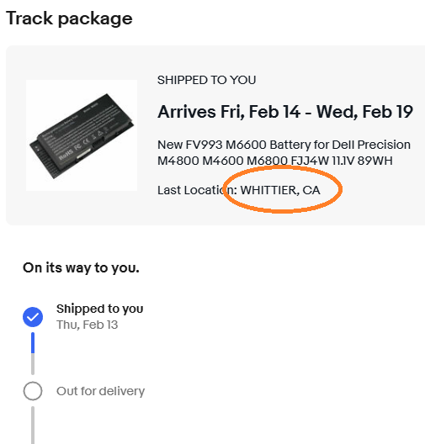425x444 pixels.
Task: Click the Thu, Feb 13 date
Action: click(x=87, y=325)
